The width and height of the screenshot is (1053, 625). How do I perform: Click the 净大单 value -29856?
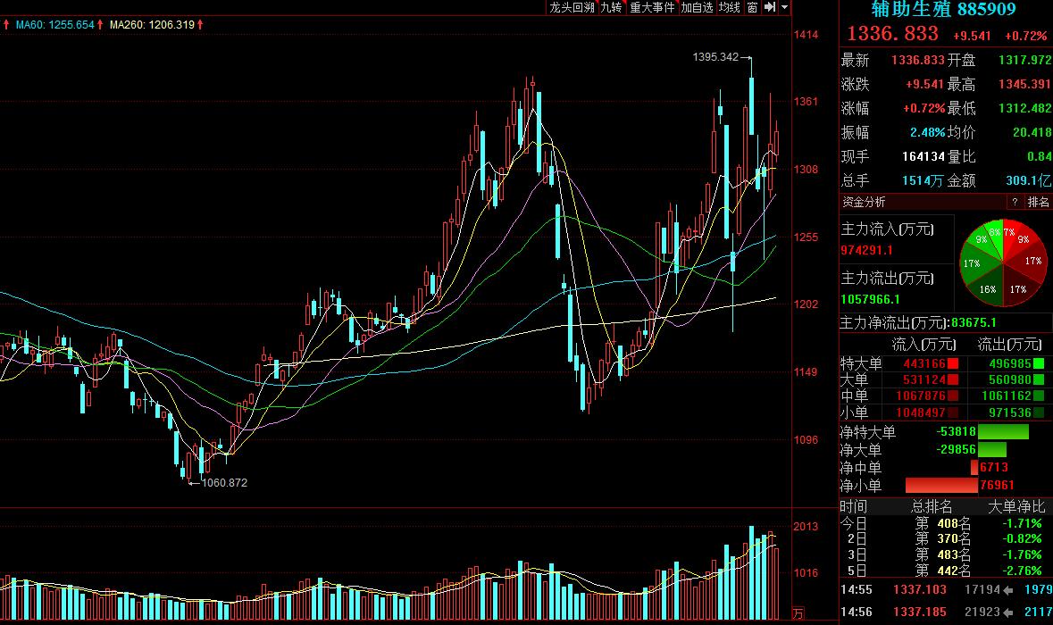957,449
